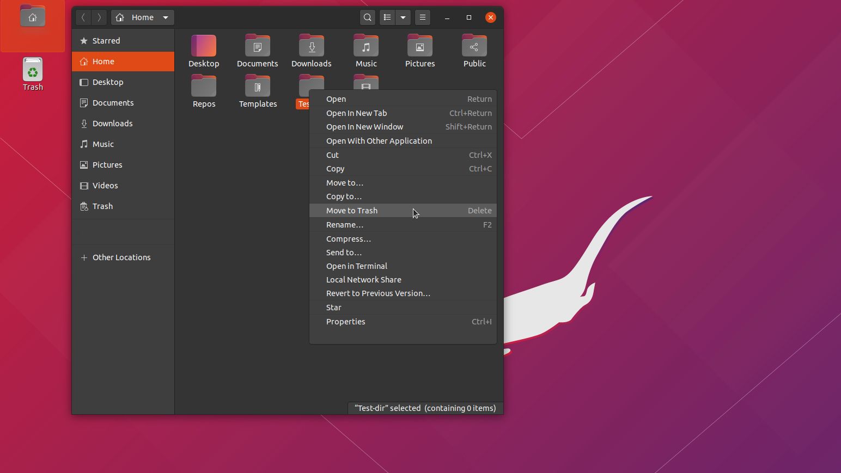
Task: Expand Other Locations in the sidebar
Action: click(x=121, y=257)
